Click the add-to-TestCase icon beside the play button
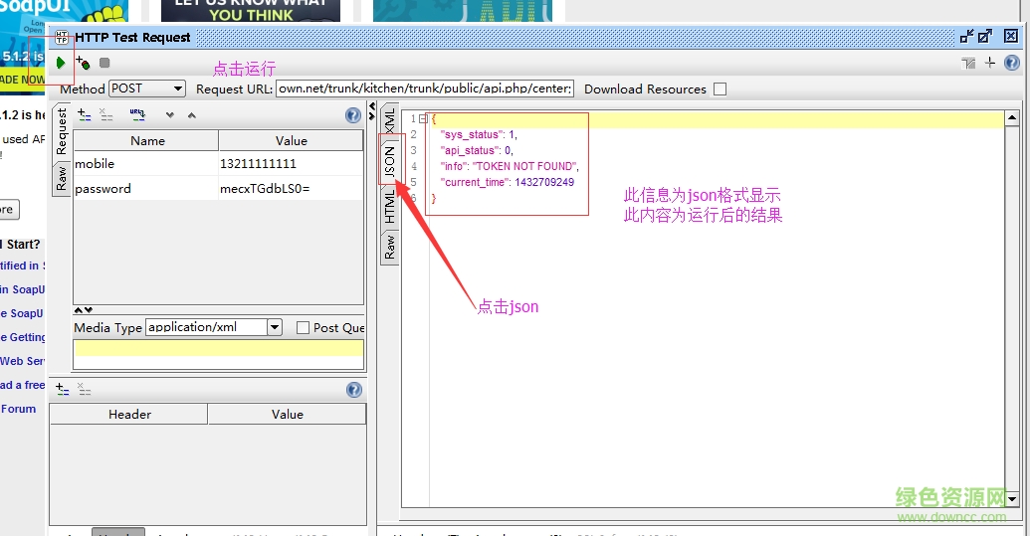1030x536 pixels. [x=83, y=63]
